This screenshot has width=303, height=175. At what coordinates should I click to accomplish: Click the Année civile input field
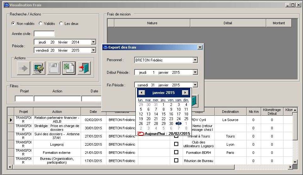(44, 34)
